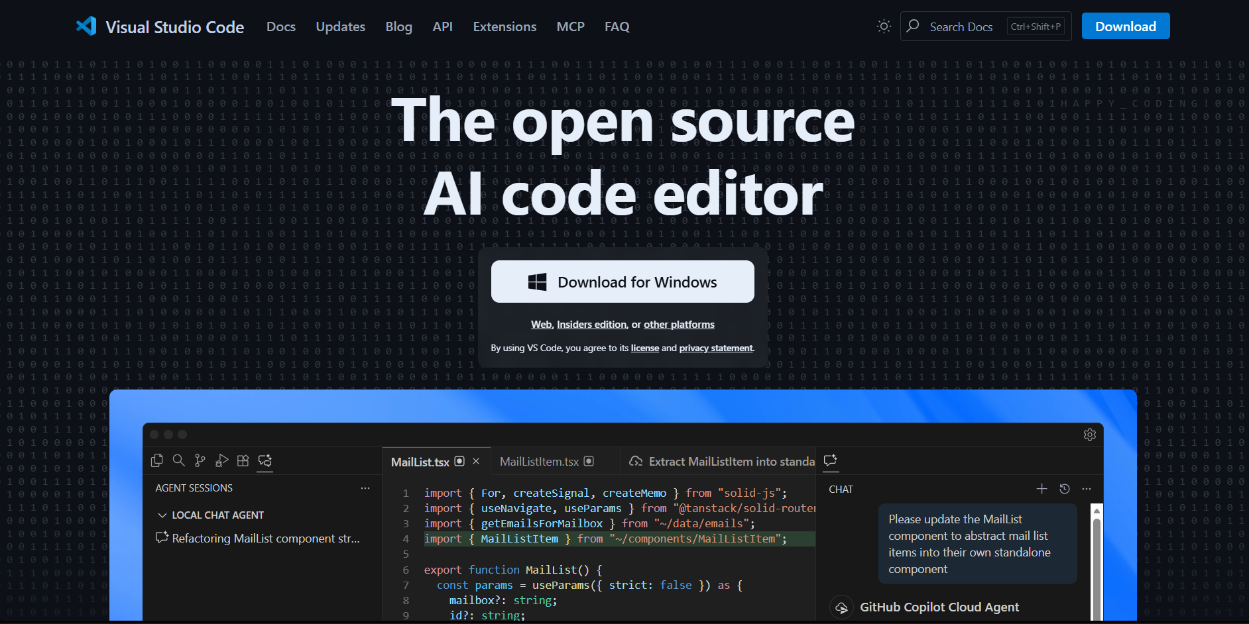Select the Explorer icon in the activity bar
Image resolution: width=1249 pixels, height=624 pixels.
pos(157,460)
